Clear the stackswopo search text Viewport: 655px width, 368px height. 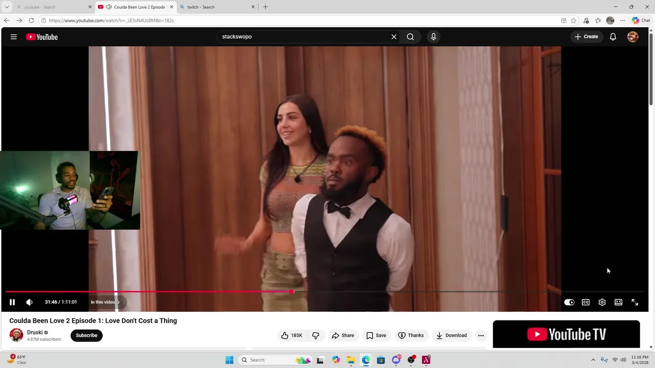click(394, 37)
